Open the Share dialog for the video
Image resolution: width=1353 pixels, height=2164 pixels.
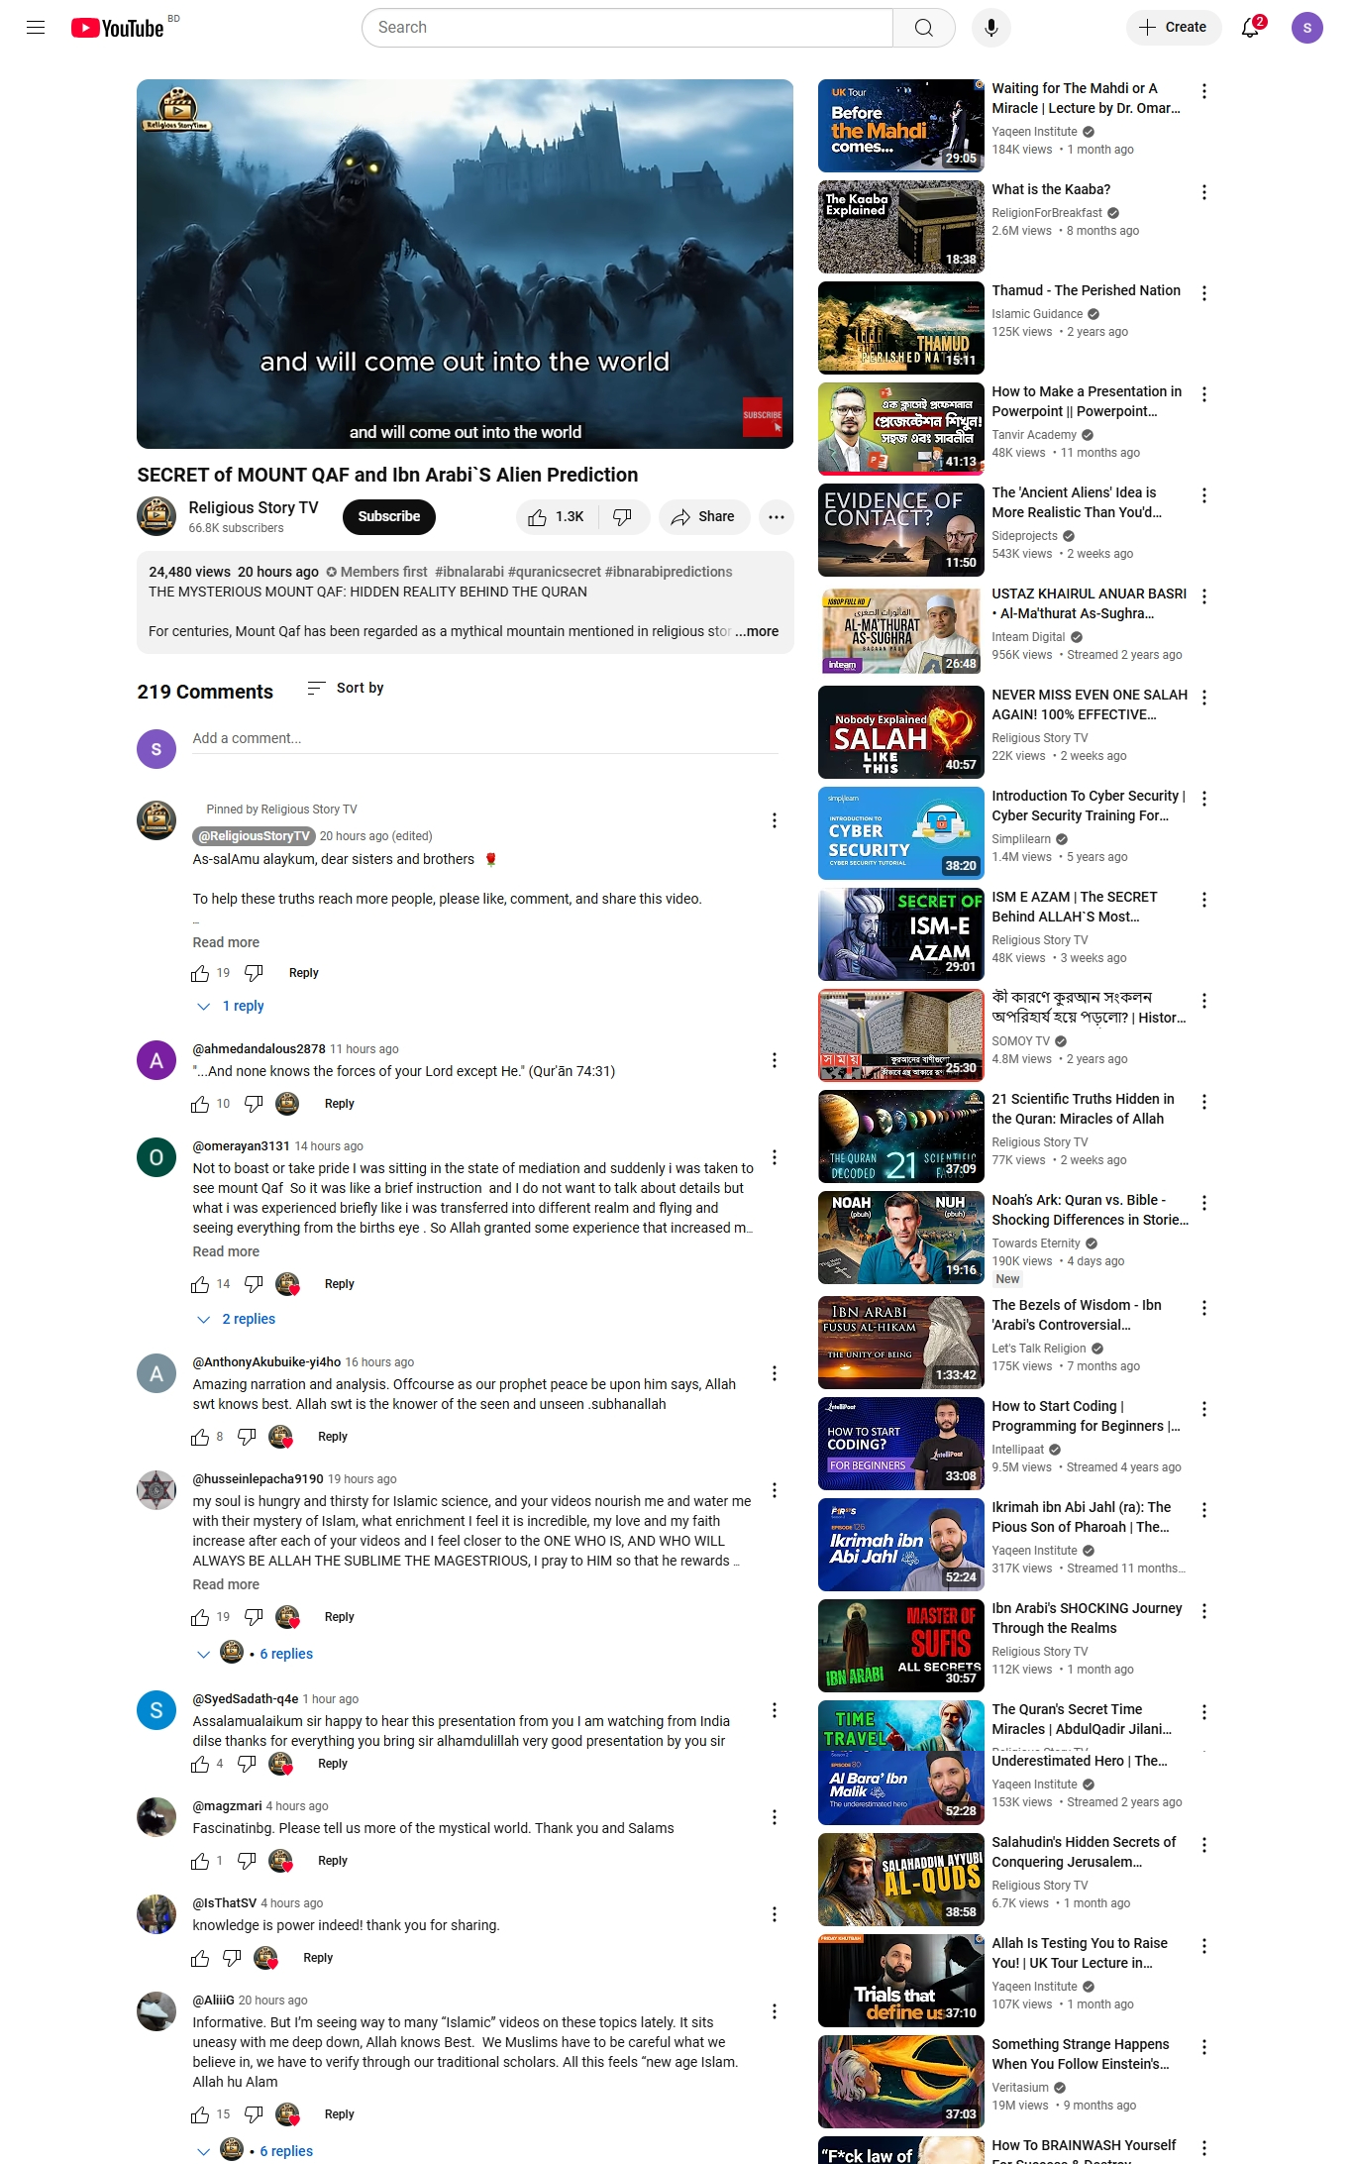(703, 517)
